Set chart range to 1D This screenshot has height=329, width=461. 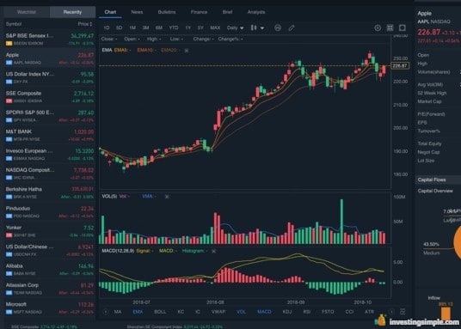pyautogui.click(x=107, y=27)
